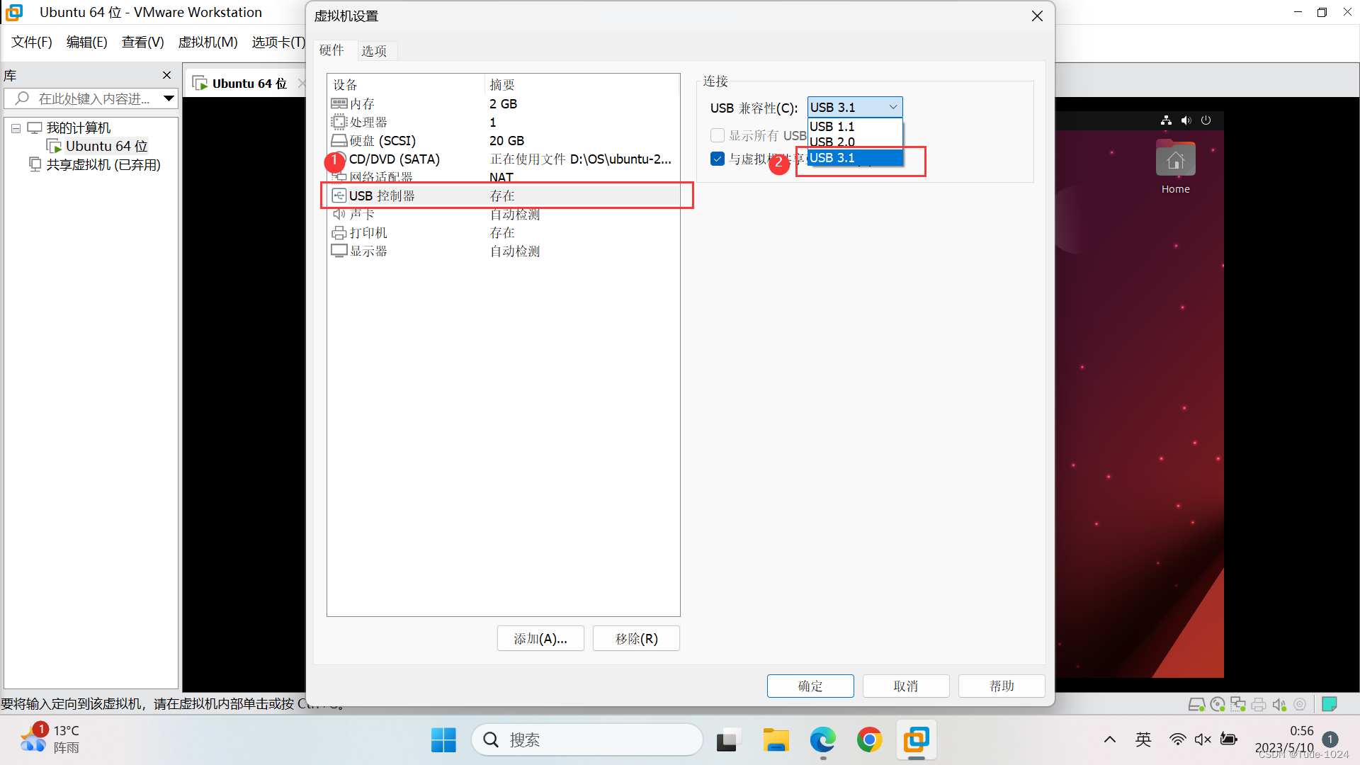1360x765 pixels.
Task: Open the 虚拟机(M) menu
Action: [x=208, y=42]
